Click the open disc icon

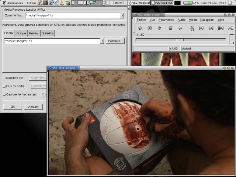click(150, 28)
